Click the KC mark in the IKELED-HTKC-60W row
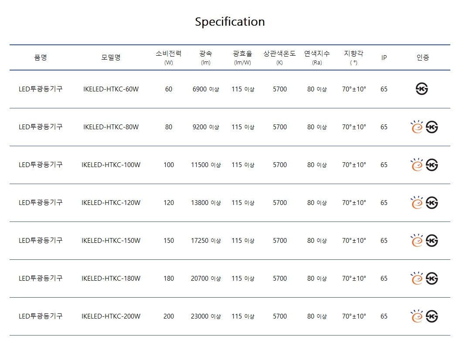 [422, 89]
